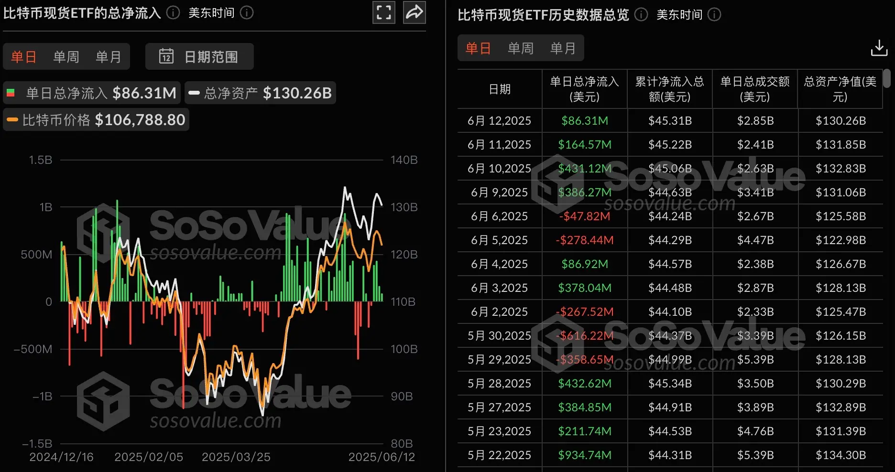Click the 累计净流入总额(美元) column header

670,89
